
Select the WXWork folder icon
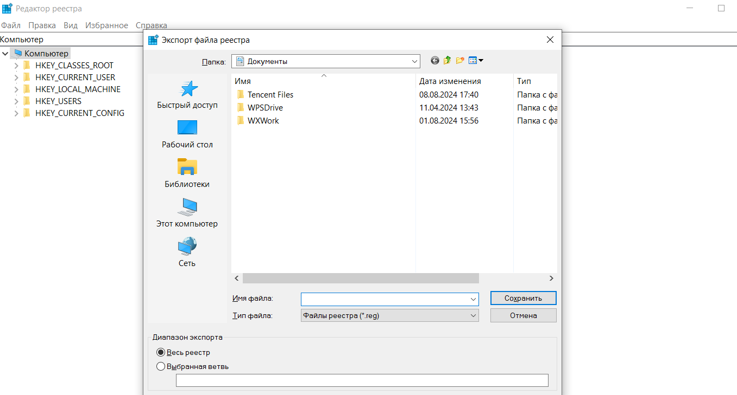point(241,120)
